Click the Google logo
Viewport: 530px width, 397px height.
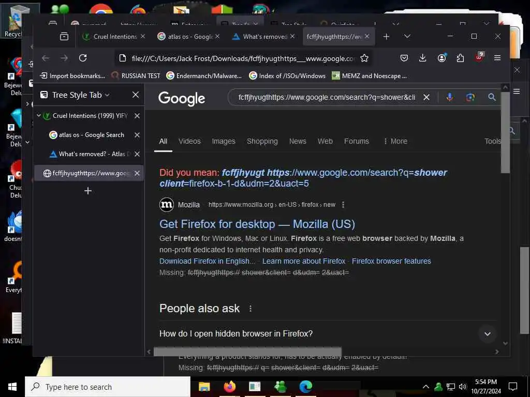(182, 99)
